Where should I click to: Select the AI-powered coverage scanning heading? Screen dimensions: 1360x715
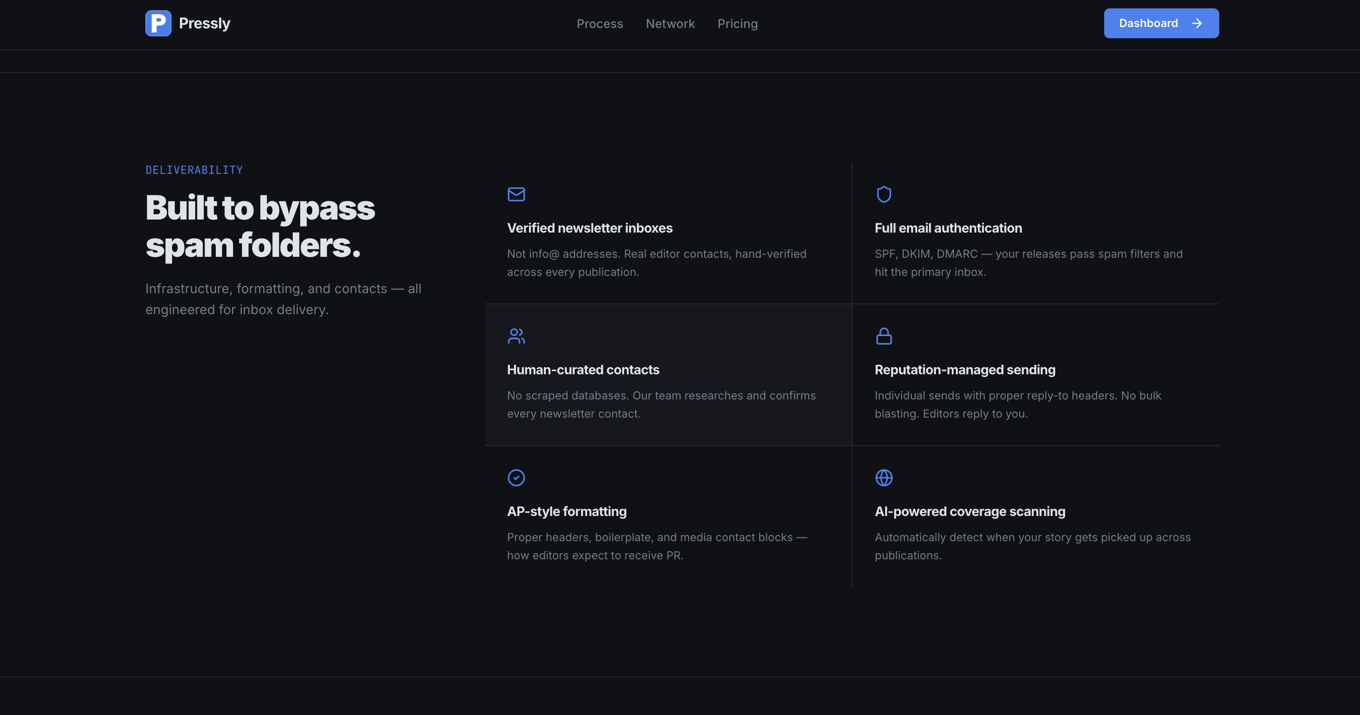pyautogui.click(x=970, y=511)
